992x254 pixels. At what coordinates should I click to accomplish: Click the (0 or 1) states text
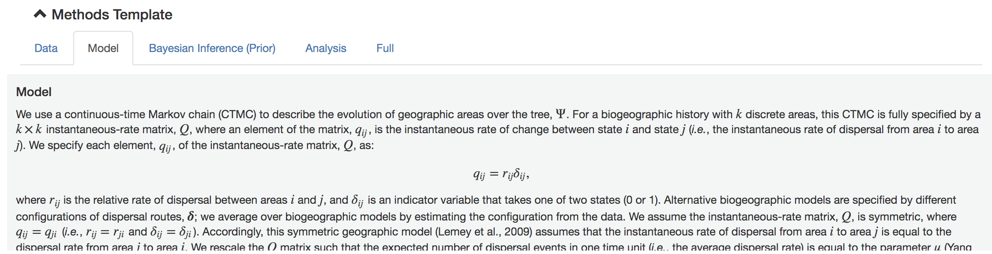pos(641,200)
